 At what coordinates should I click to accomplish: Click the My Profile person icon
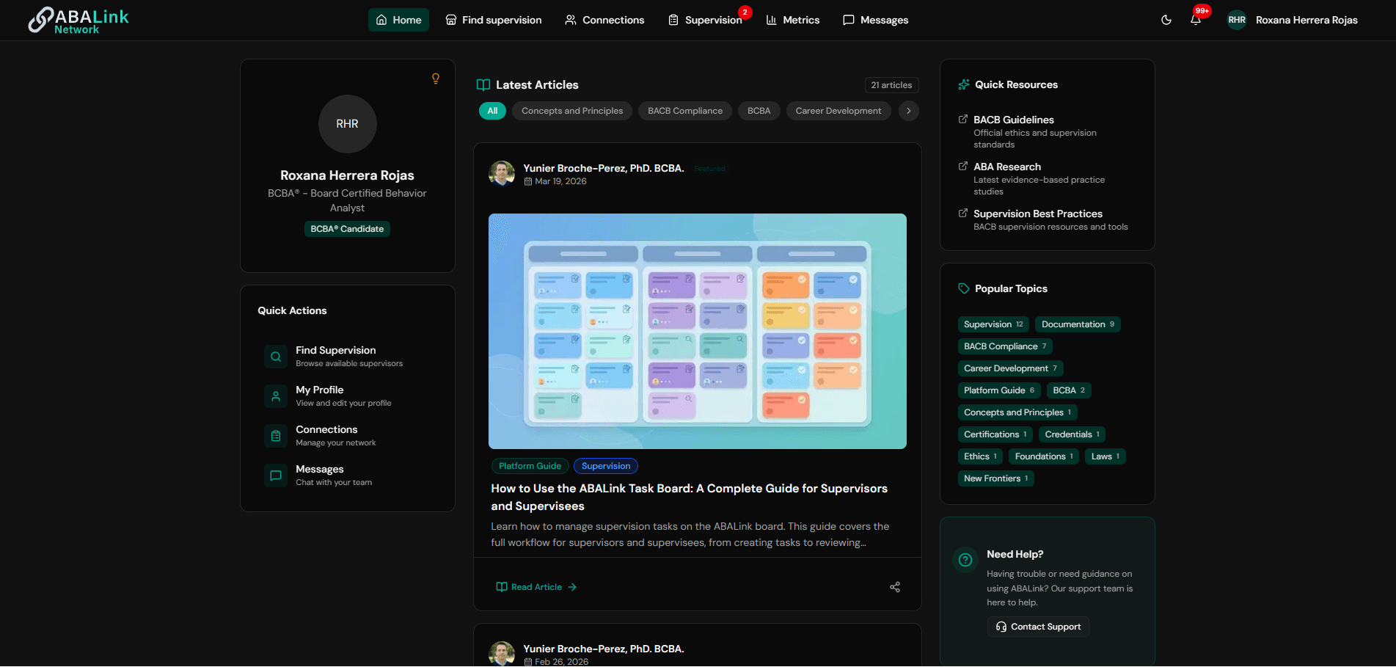276,396
